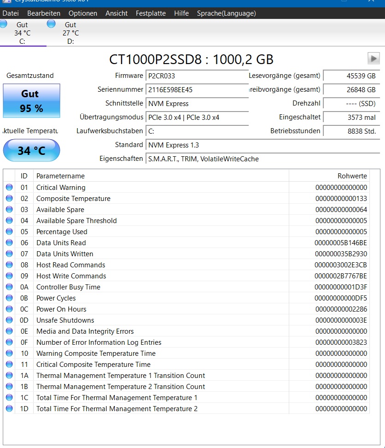
Task: Click the Schnittstelle field NVM Express
Action: (x=197, y=103)
